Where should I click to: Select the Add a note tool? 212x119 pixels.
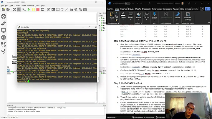tap(49, 9)
